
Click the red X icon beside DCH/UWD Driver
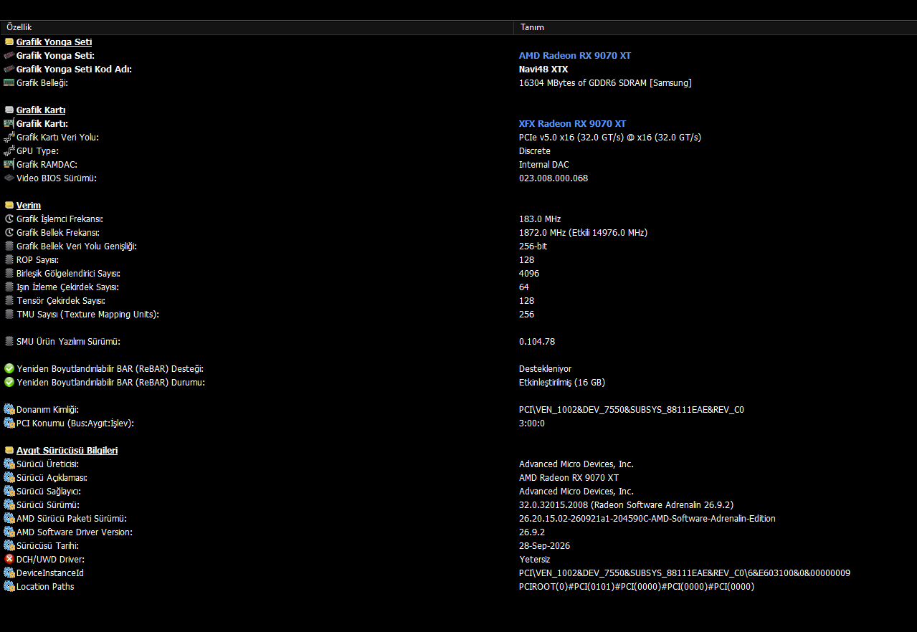[x=9, y=560]
